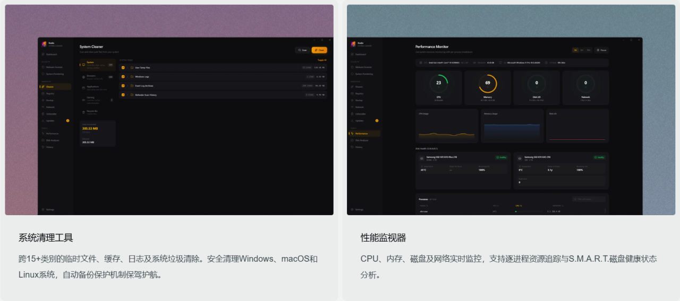This screenshot has width=680, height=301.
Task: Open Startup icon in System Cleaner window sidebar
Action: (43, 100)
